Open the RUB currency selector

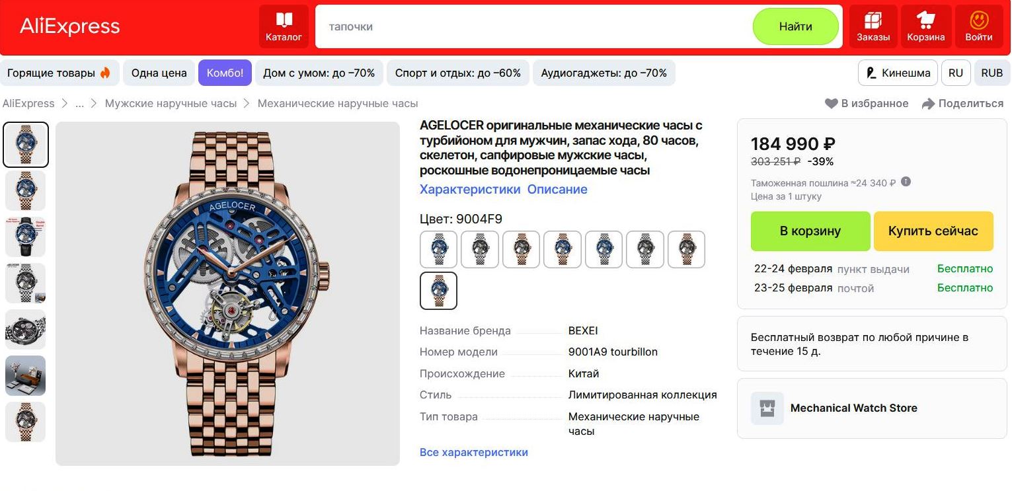click(x=992, y=73)
